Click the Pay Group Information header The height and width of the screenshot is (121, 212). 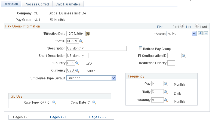[x=22, y=26]
